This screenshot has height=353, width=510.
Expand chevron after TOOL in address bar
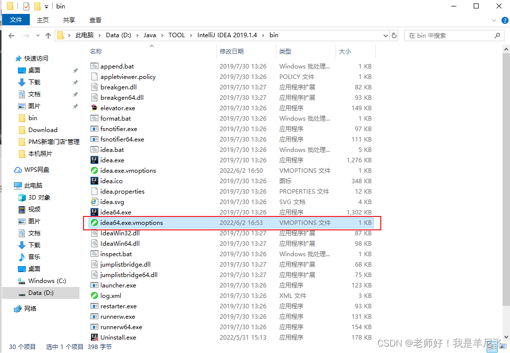pos(190,35)
